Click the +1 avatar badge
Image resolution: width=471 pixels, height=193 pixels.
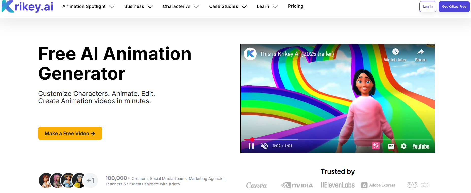point(90,180)
